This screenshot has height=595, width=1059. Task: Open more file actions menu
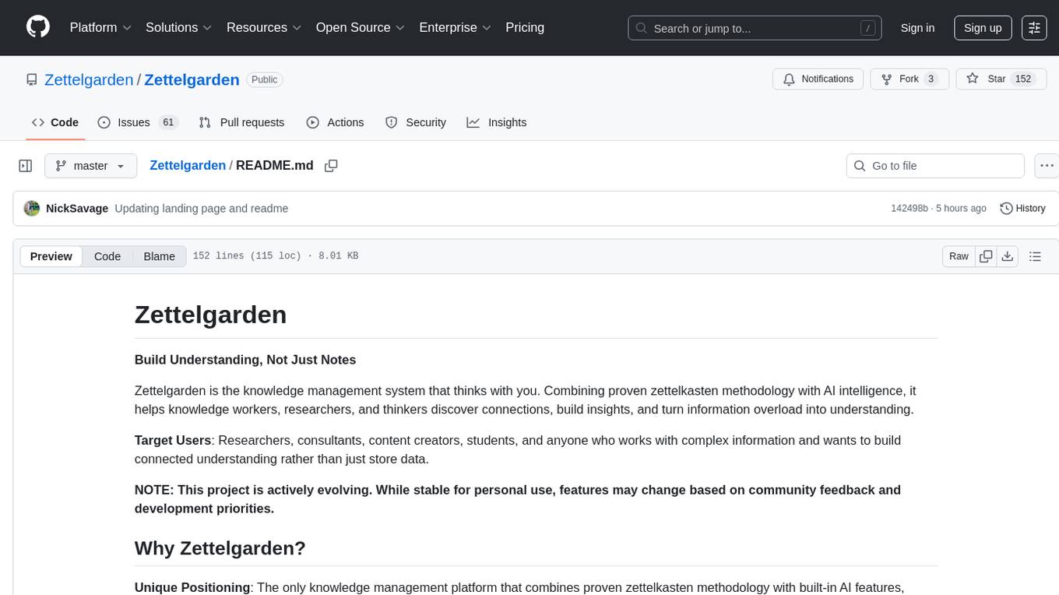tap(1047, 165)
